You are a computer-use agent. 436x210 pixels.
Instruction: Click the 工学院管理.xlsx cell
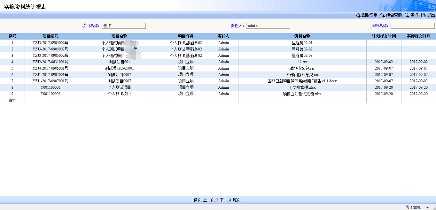pos(302,87)
